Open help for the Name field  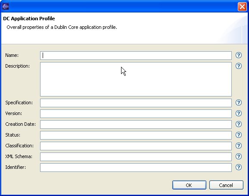point(239,55)
